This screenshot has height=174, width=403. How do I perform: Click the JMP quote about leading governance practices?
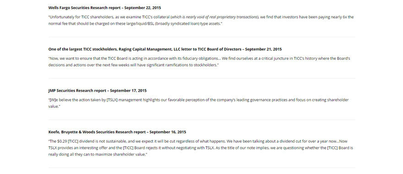click(x=198, y=103)
